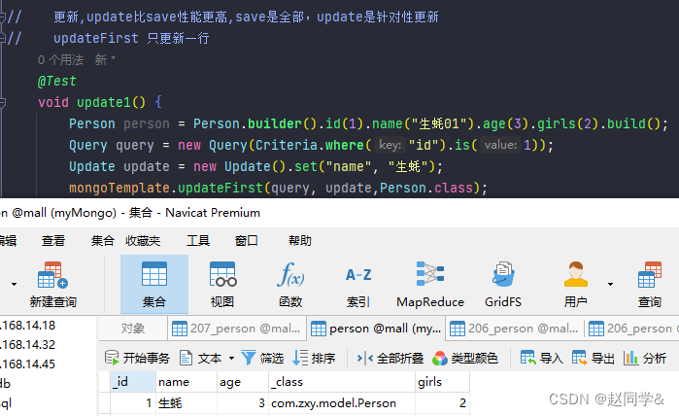Switch to the first 206_person @mal... tab

coord(515,329)
